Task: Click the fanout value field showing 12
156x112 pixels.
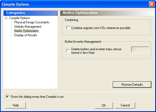Action: coord(140,50)
